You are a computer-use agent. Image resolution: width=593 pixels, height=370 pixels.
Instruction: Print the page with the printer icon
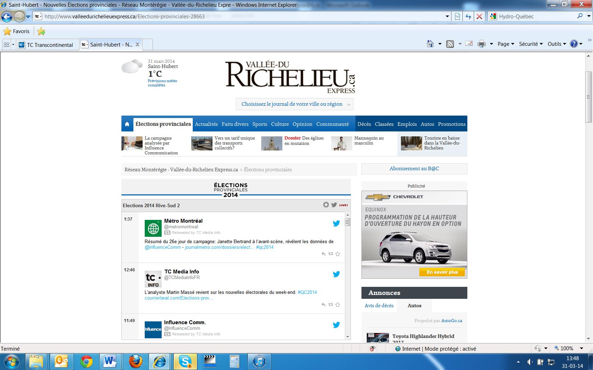481,44
